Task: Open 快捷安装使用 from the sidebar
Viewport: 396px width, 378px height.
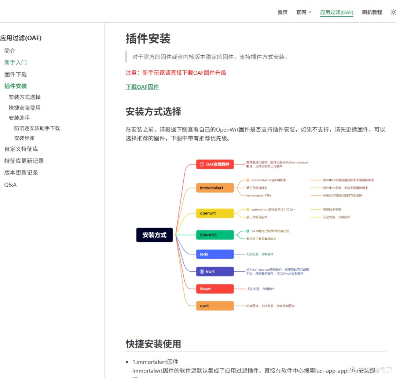Action: (25, 107)
